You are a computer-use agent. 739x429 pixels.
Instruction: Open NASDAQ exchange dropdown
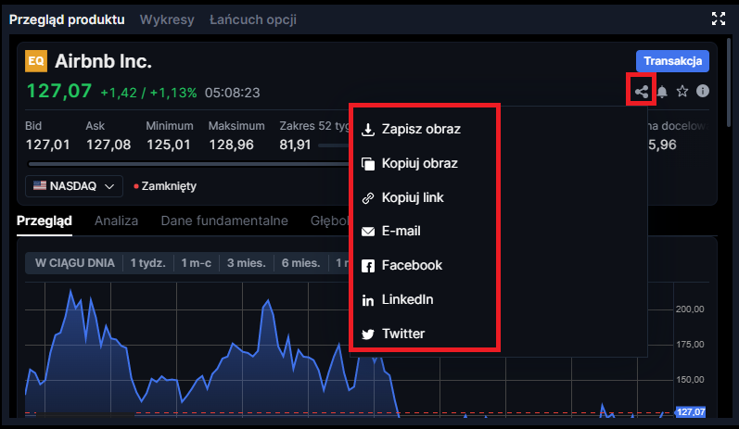[x=74, y=186]
